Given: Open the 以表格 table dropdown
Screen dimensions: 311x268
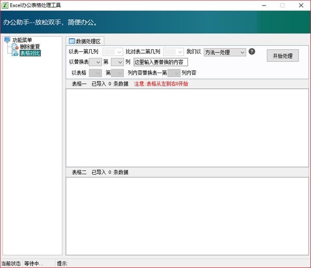Looking at the screenshot, I should (95, 73).
